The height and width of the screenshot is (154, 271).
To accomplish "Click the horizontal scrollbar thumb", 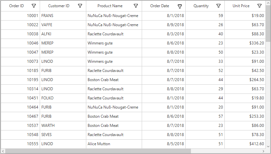I will pos(98,151).
